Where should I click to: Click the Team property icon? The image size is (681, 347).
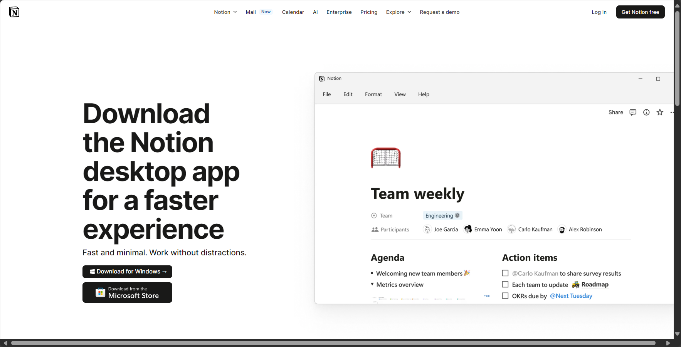tap(374, 216)
